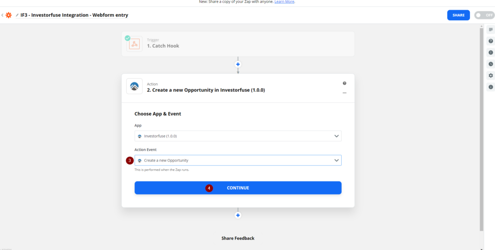Follow the Learn More link in banner
Screen dimensions: 495x250
[x=284, y=2]
